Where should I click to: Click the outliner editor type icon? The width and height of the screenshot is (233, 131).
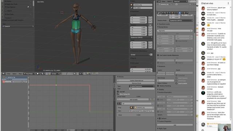159,1
